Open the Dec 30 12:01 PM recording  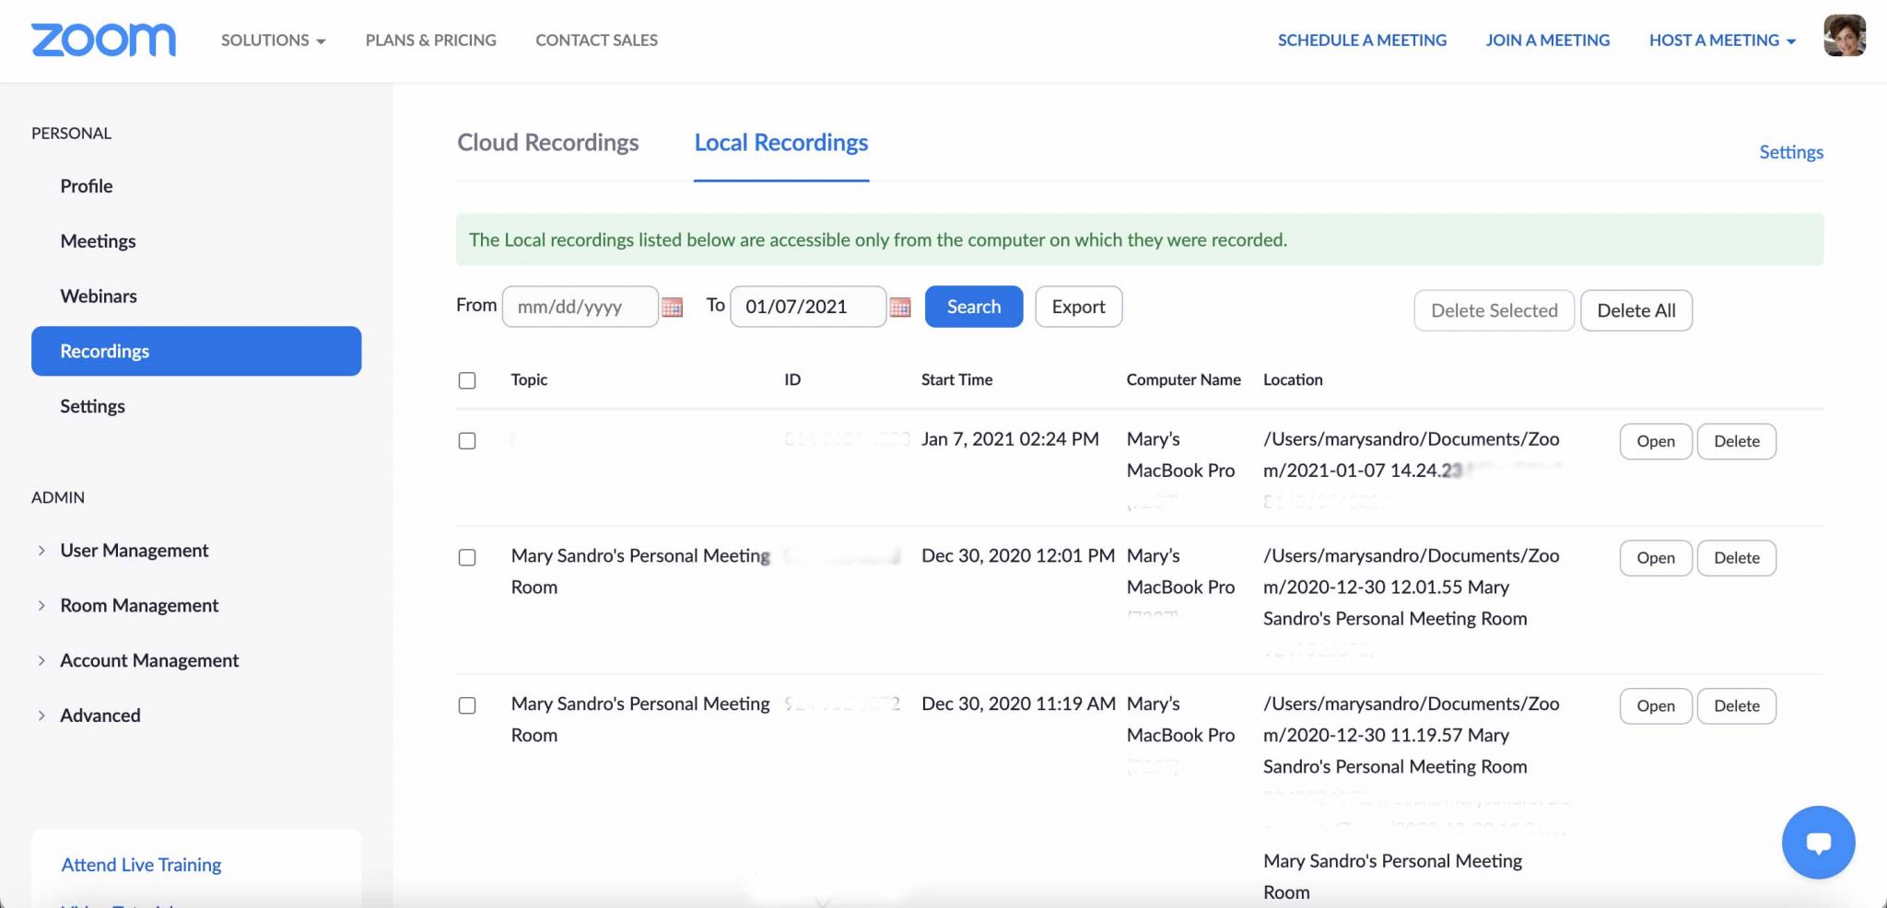(x=1656, y=558)
